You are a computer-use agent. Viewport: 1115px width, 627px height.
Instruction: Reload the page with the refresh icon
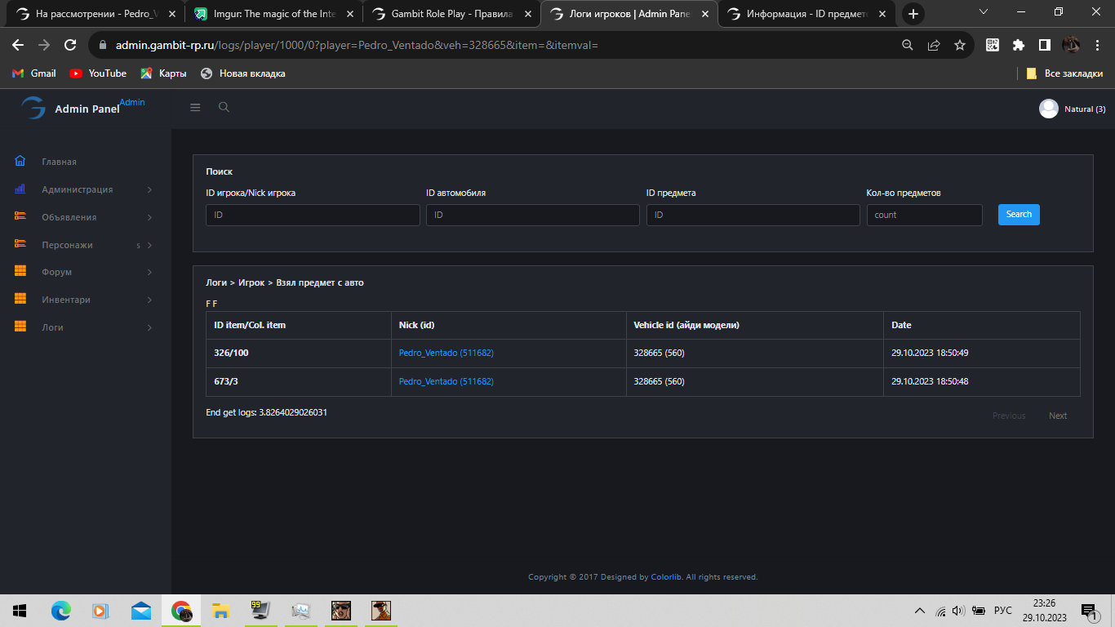[x=70, y=45]
